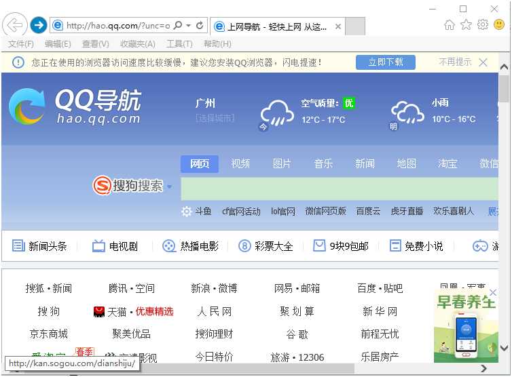Refresh the page with the reload icon

pos(200,25)
